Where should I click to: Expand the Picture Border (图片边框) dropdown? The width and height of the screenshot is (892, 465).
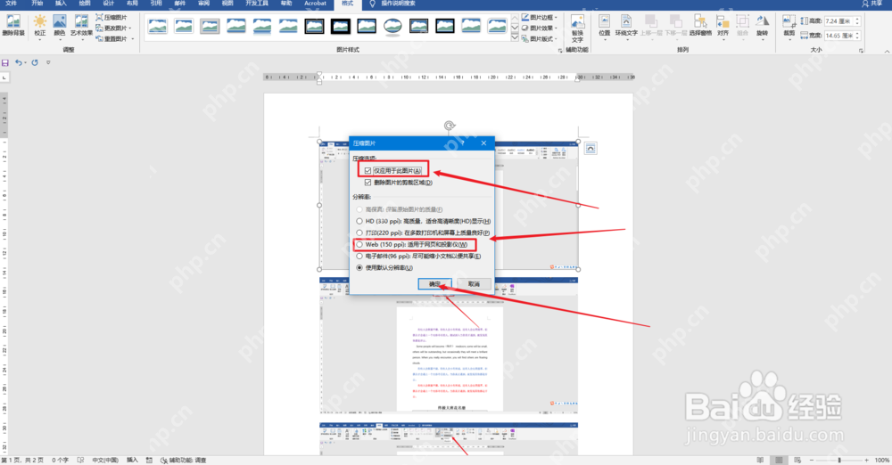[540, 18]
